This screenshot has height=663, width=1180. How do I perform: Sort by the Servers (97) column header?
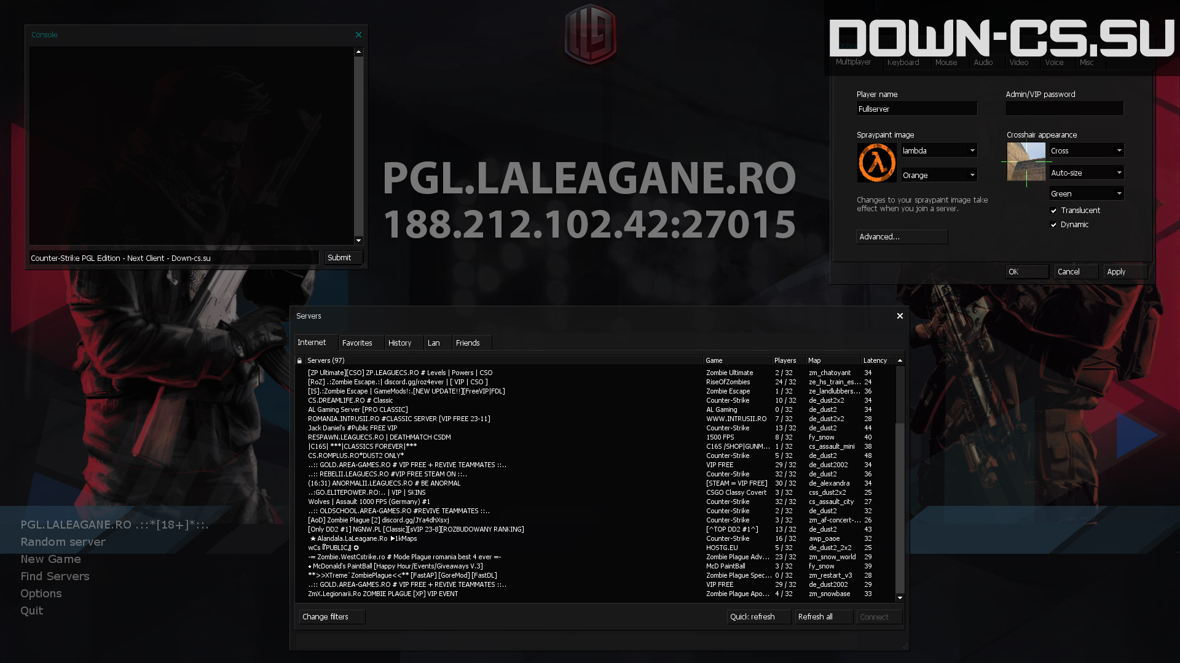503,361
